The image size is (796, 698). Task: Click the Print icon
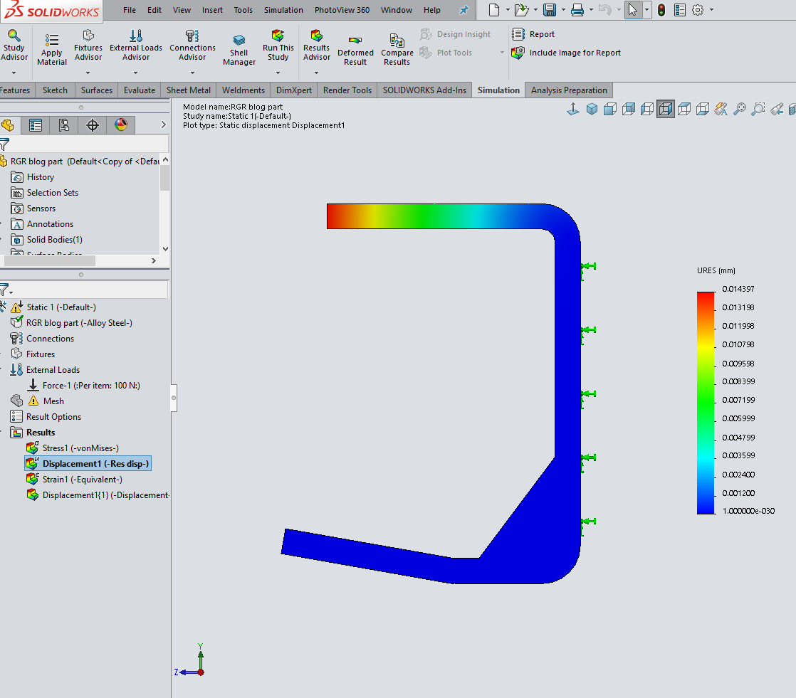coord(577,10)
